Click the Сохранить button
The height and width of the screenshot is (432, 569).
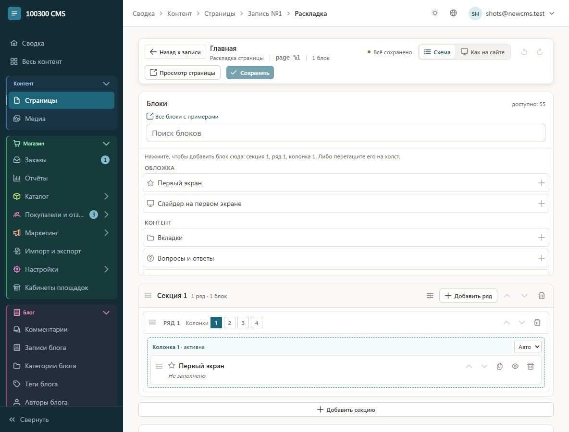coord(250,73)
